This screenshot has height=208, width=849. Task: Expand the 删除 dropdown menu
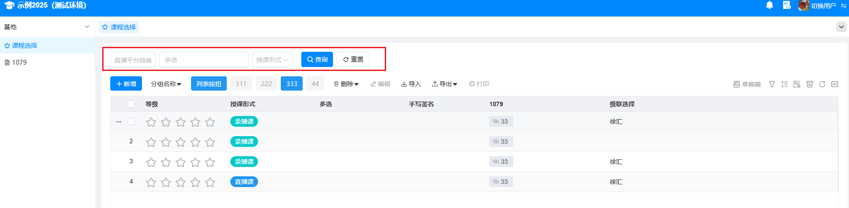(346, 84)
